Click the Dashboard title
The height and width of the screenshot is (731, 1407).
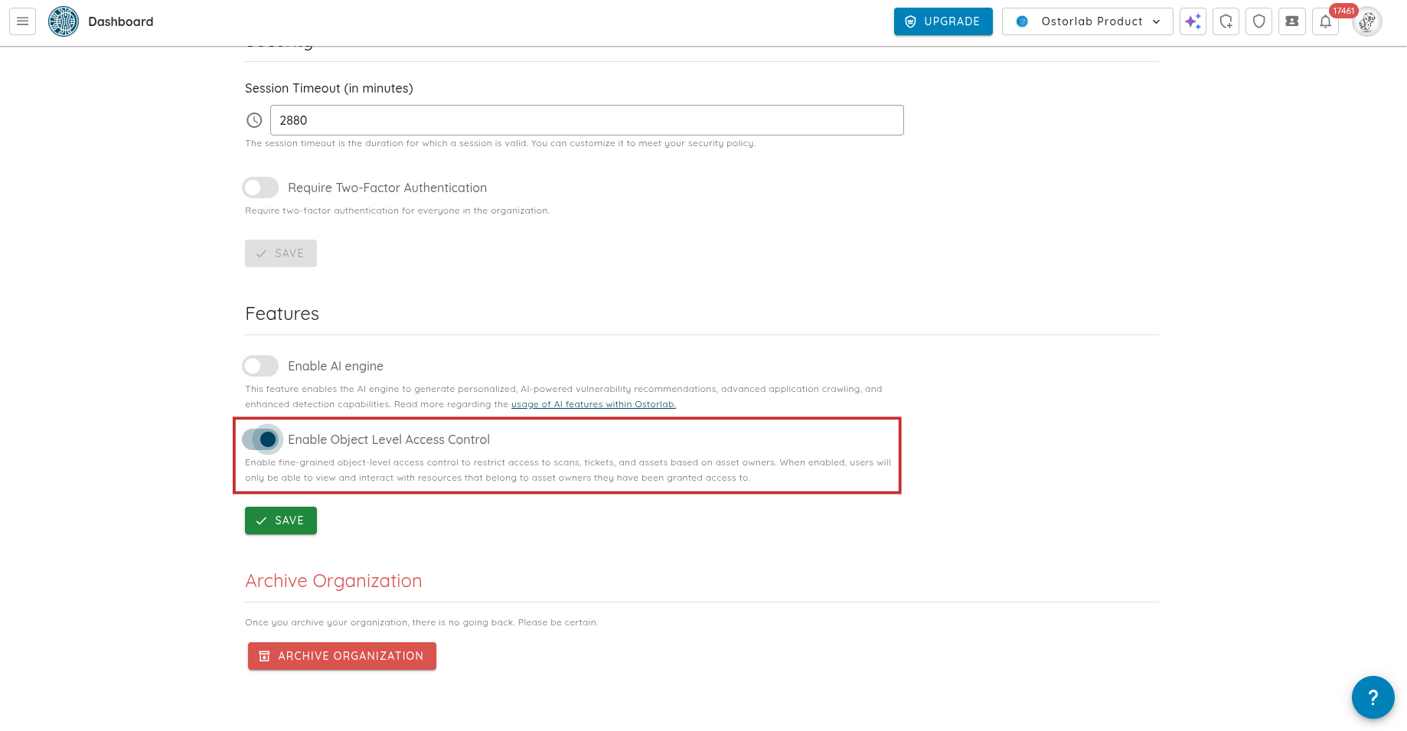coord(121,21)
